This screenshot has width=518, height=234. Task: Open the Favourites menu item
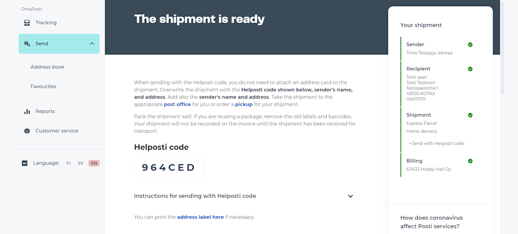click(44, 86)
